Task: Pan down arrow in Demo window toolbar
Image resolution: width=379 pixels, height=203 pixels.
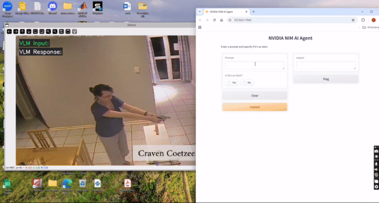Action: tap(29, 31)
